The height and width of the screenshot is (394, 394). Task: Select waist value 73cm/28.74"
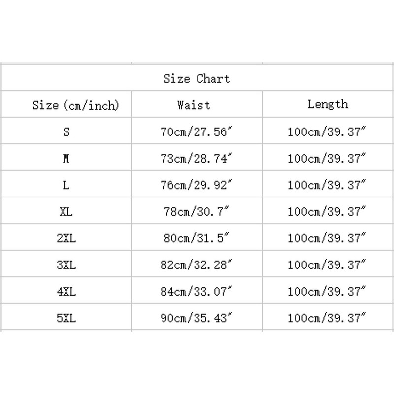pos(197,157)
